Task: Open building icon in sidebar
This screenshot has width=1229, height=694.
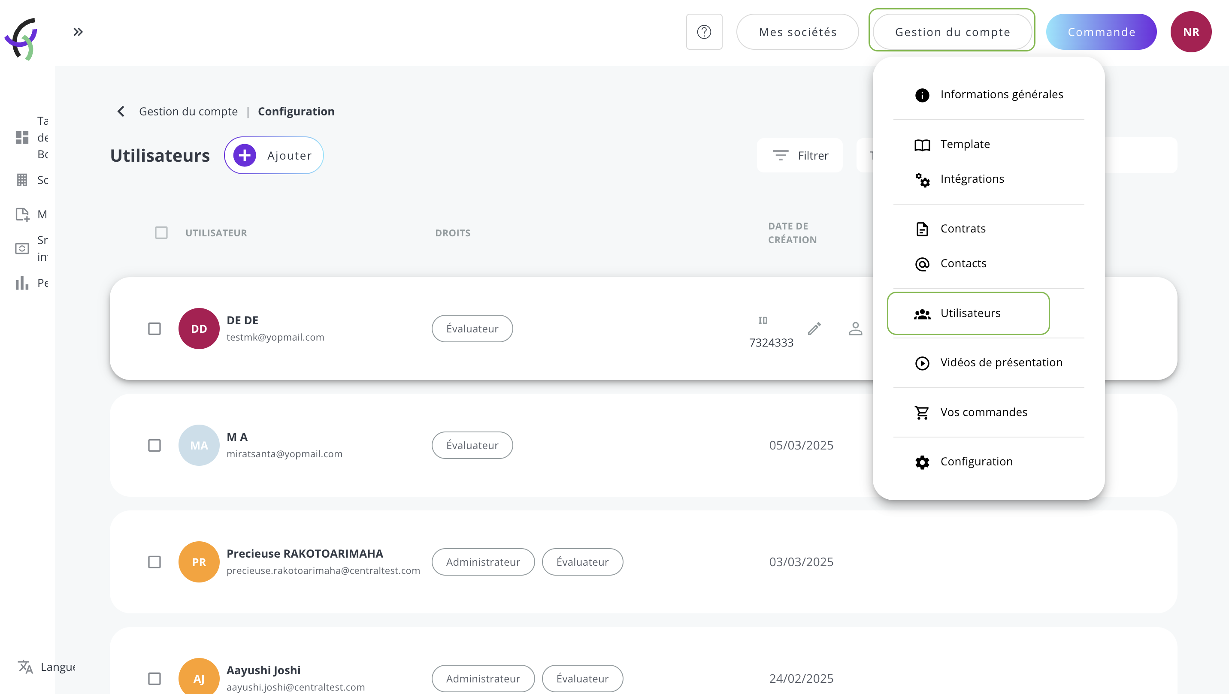Action: point(22,180)
